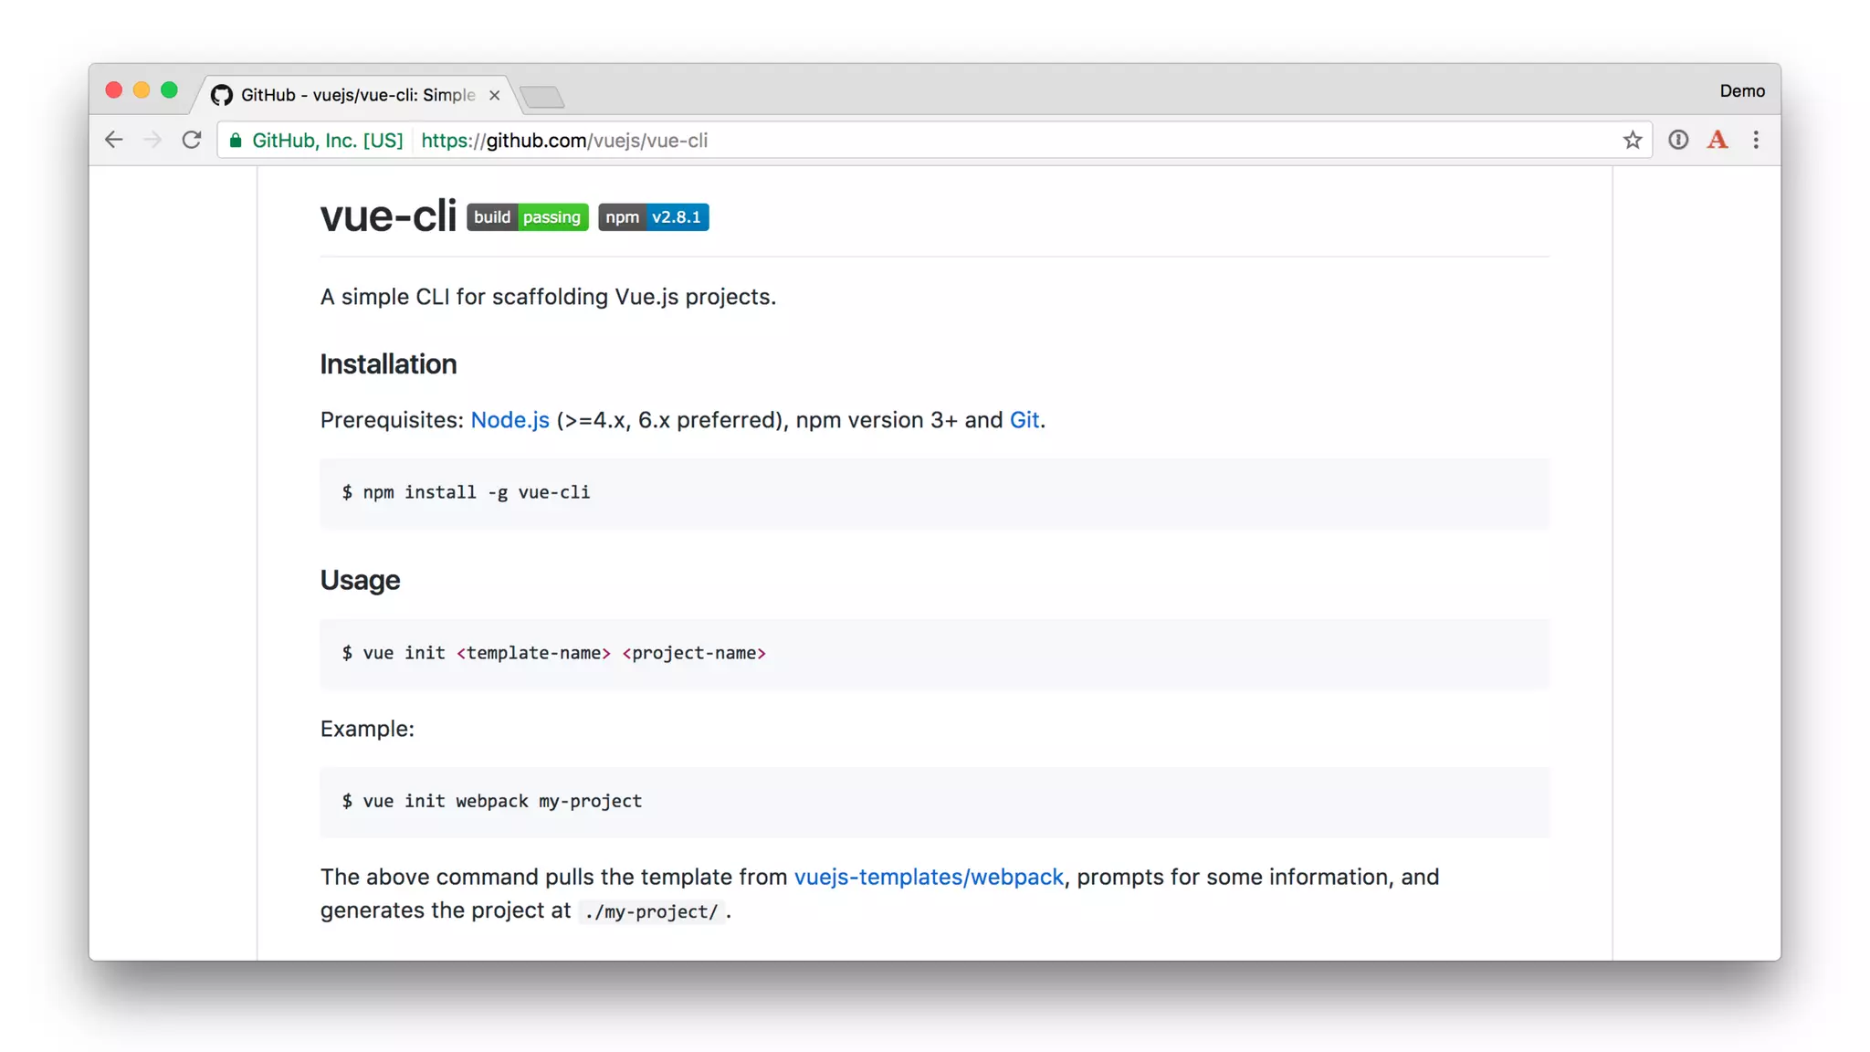
Task: Click the green padlock security icon
Action: coord(236,140)
